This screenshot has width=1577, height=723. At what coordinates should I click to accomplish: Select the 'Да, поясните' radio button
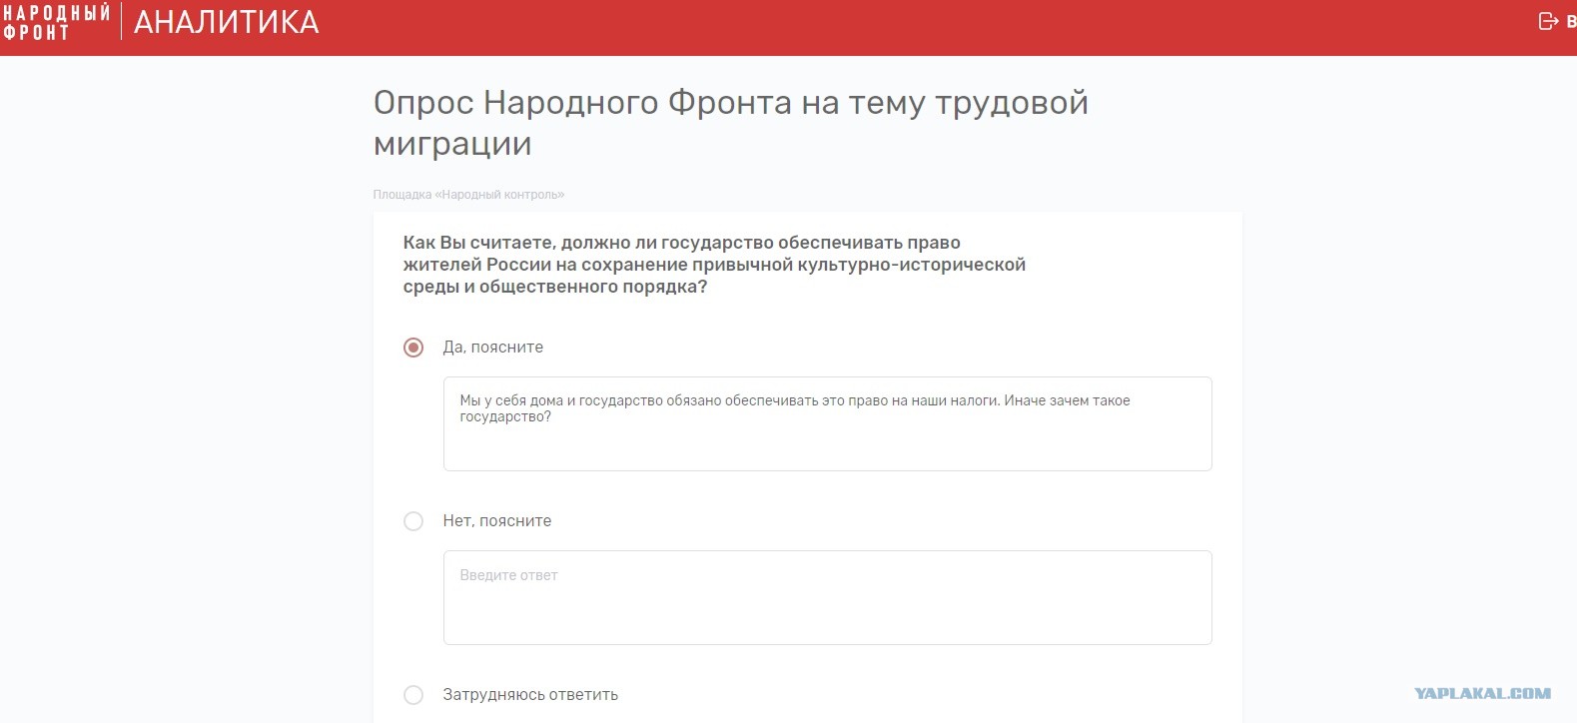click(413, 348)
